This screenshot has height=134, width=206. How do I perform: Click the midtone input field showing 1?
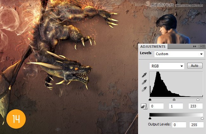(176, 106)
